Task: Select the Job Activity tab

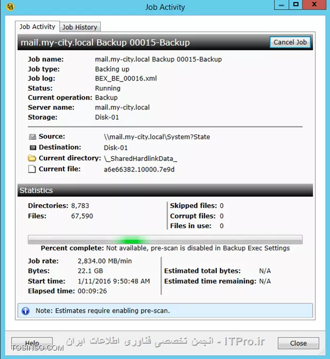Action: point(37,26)
